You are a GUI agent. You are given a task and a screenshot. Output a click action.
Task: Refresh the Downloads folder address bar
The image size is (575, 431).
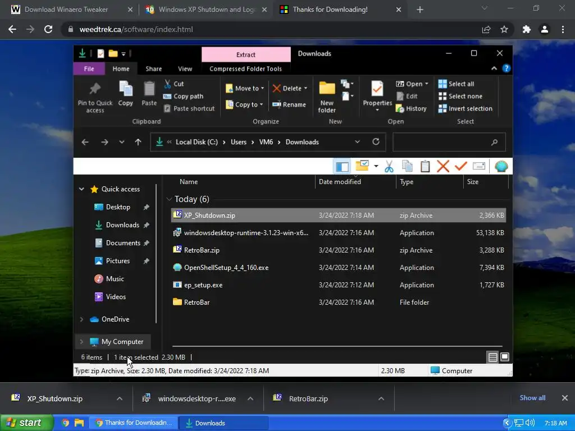[x=376, y=142]
